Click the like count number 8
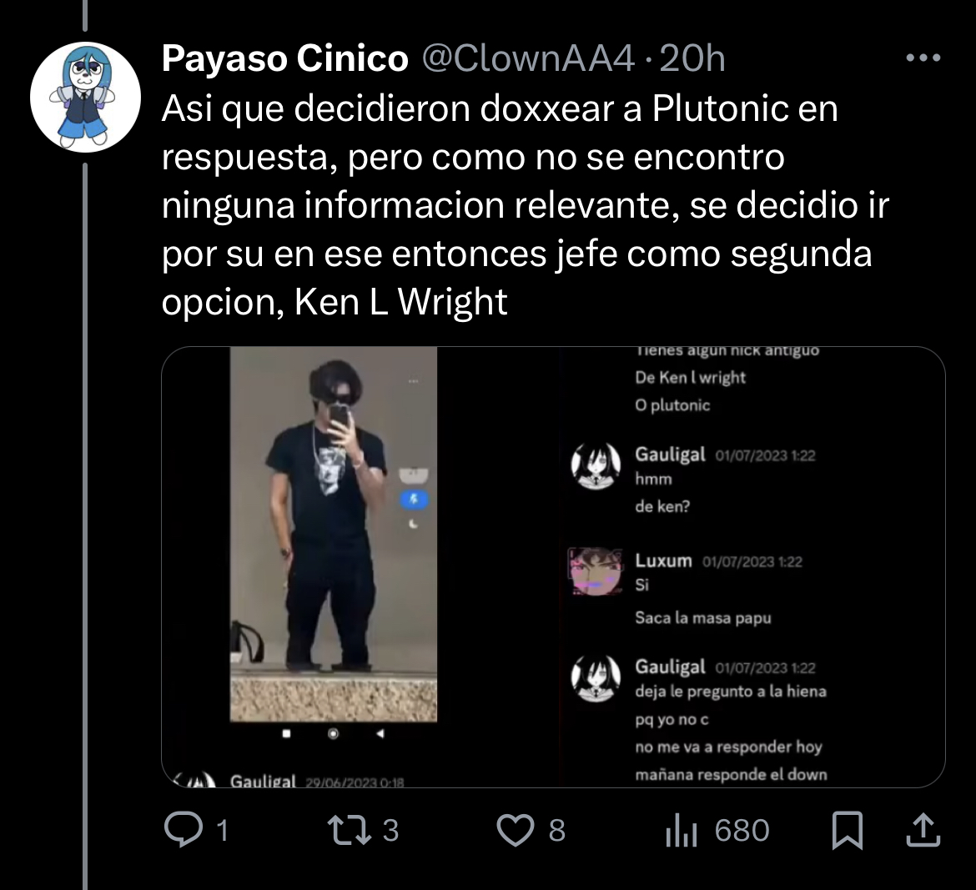Image resolution: width=976 pixels, height=890 pixels. pyautogui.click(x=557, y=830)
